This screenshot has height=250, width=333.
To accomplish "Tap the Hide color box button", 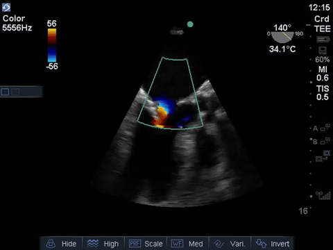I will pyautogui.click(x=61, y=244).
